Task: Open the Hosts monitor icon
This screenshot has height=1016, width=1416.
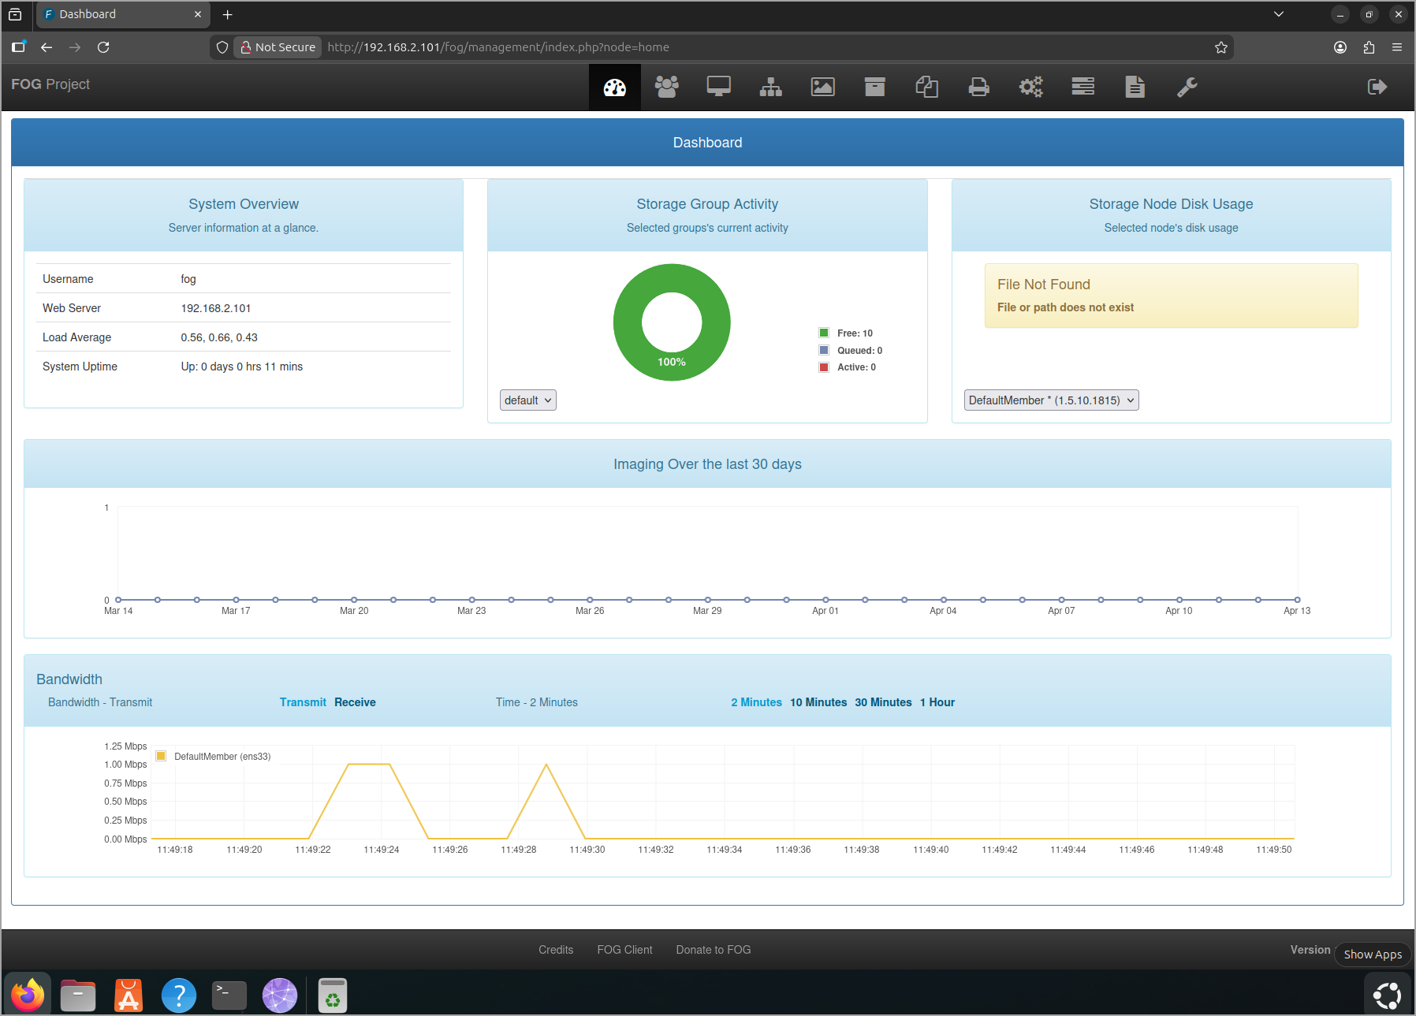Action: point(718,87)
